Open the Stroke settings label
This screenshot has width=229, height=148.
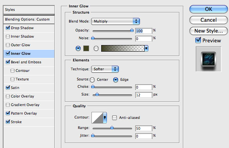click(16, 122)
